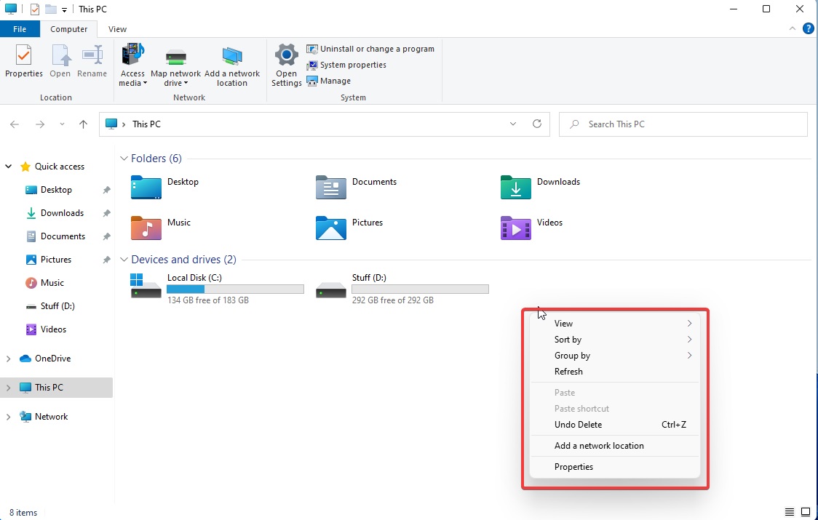
Task: Collapse the ribbon with the caret icon
Action: (x=793, y=28)
